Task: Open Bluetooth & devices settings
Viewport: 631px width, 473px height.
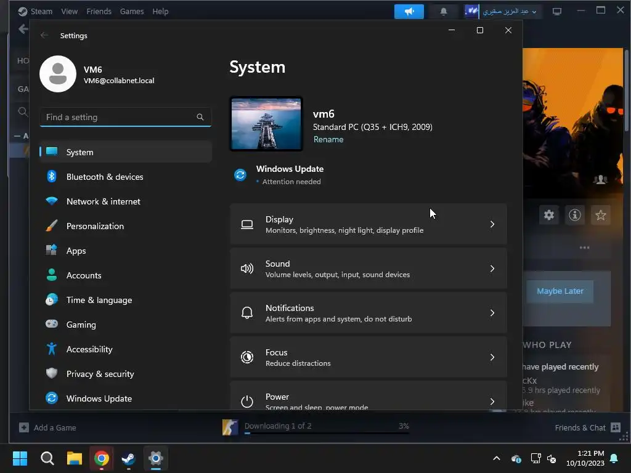Action: tap(126, 177)
